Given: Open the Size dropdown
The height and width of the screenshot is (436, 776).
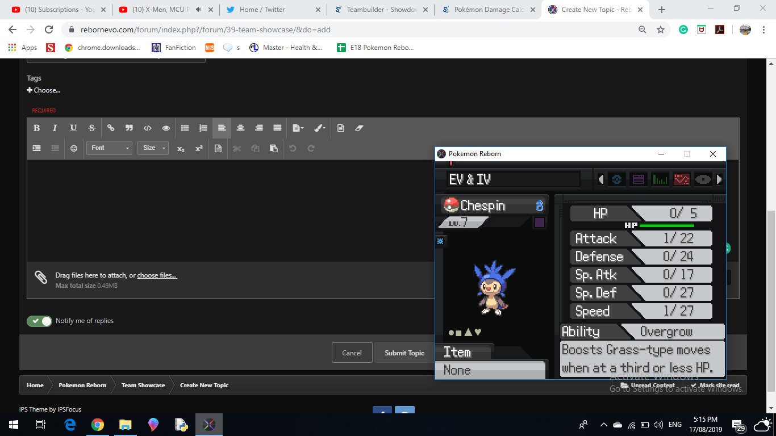Looking at the screenshot, I should [153, 148].
